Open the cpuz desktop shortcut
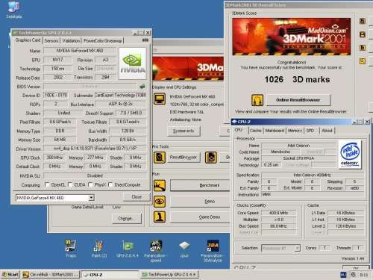 (x=184, y=246)
